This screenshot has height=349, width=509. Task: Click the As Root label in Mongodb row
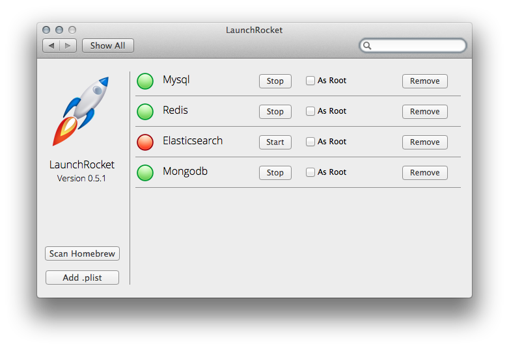pyautogui.click(x=332, y=172)
